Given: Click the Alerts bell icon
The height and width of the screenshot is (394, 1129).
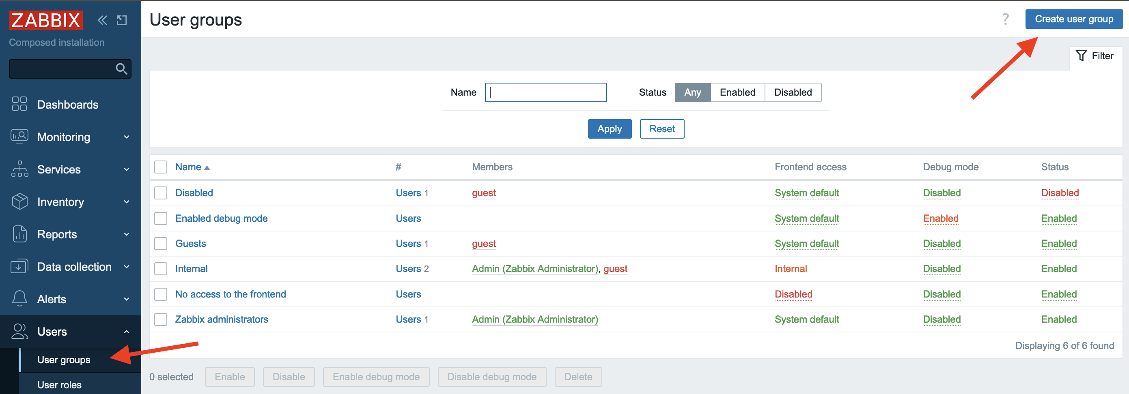Looking at the screenshot, I should point(19,299).
